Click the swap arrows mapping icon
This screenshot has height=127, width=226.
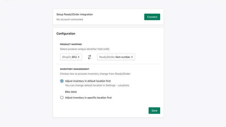click(x=90, y=57)
